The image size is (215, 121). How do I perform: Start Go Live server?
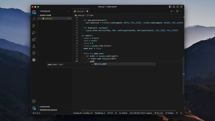[x=159, y=113]
